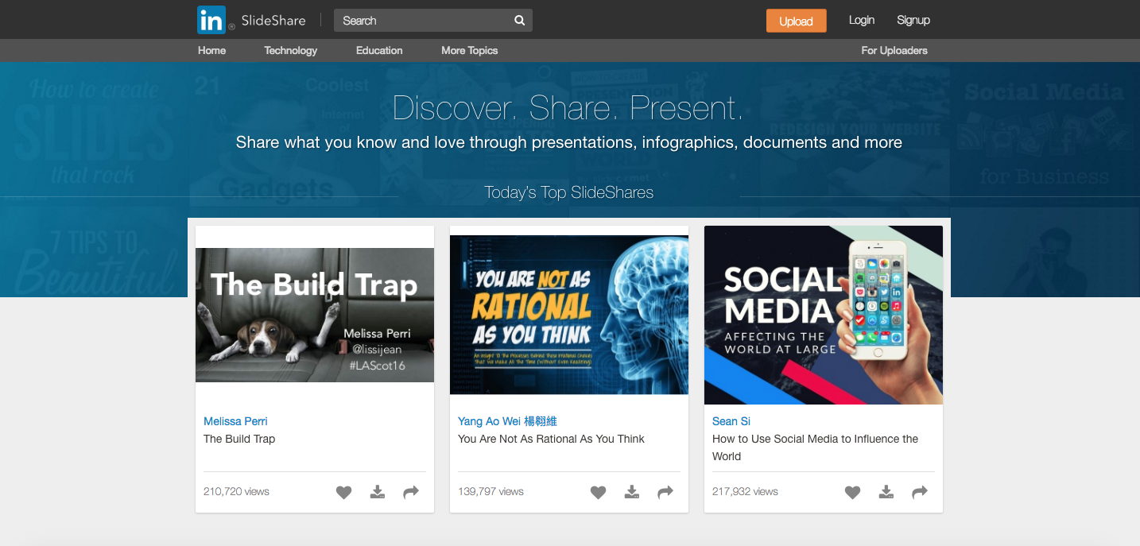The height and width of the screenshot is (546, 1140).
Task: Download The Build Trap presentation
Action: coord(378,492)
